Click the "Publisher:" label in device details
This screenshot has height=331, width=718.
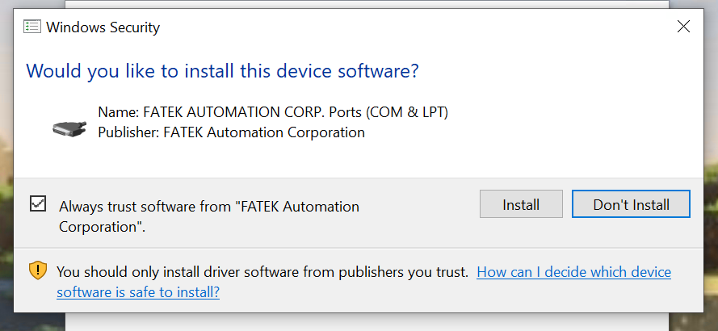128,132
